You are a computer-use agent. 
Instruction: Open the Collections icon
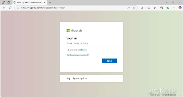(161, 8)
